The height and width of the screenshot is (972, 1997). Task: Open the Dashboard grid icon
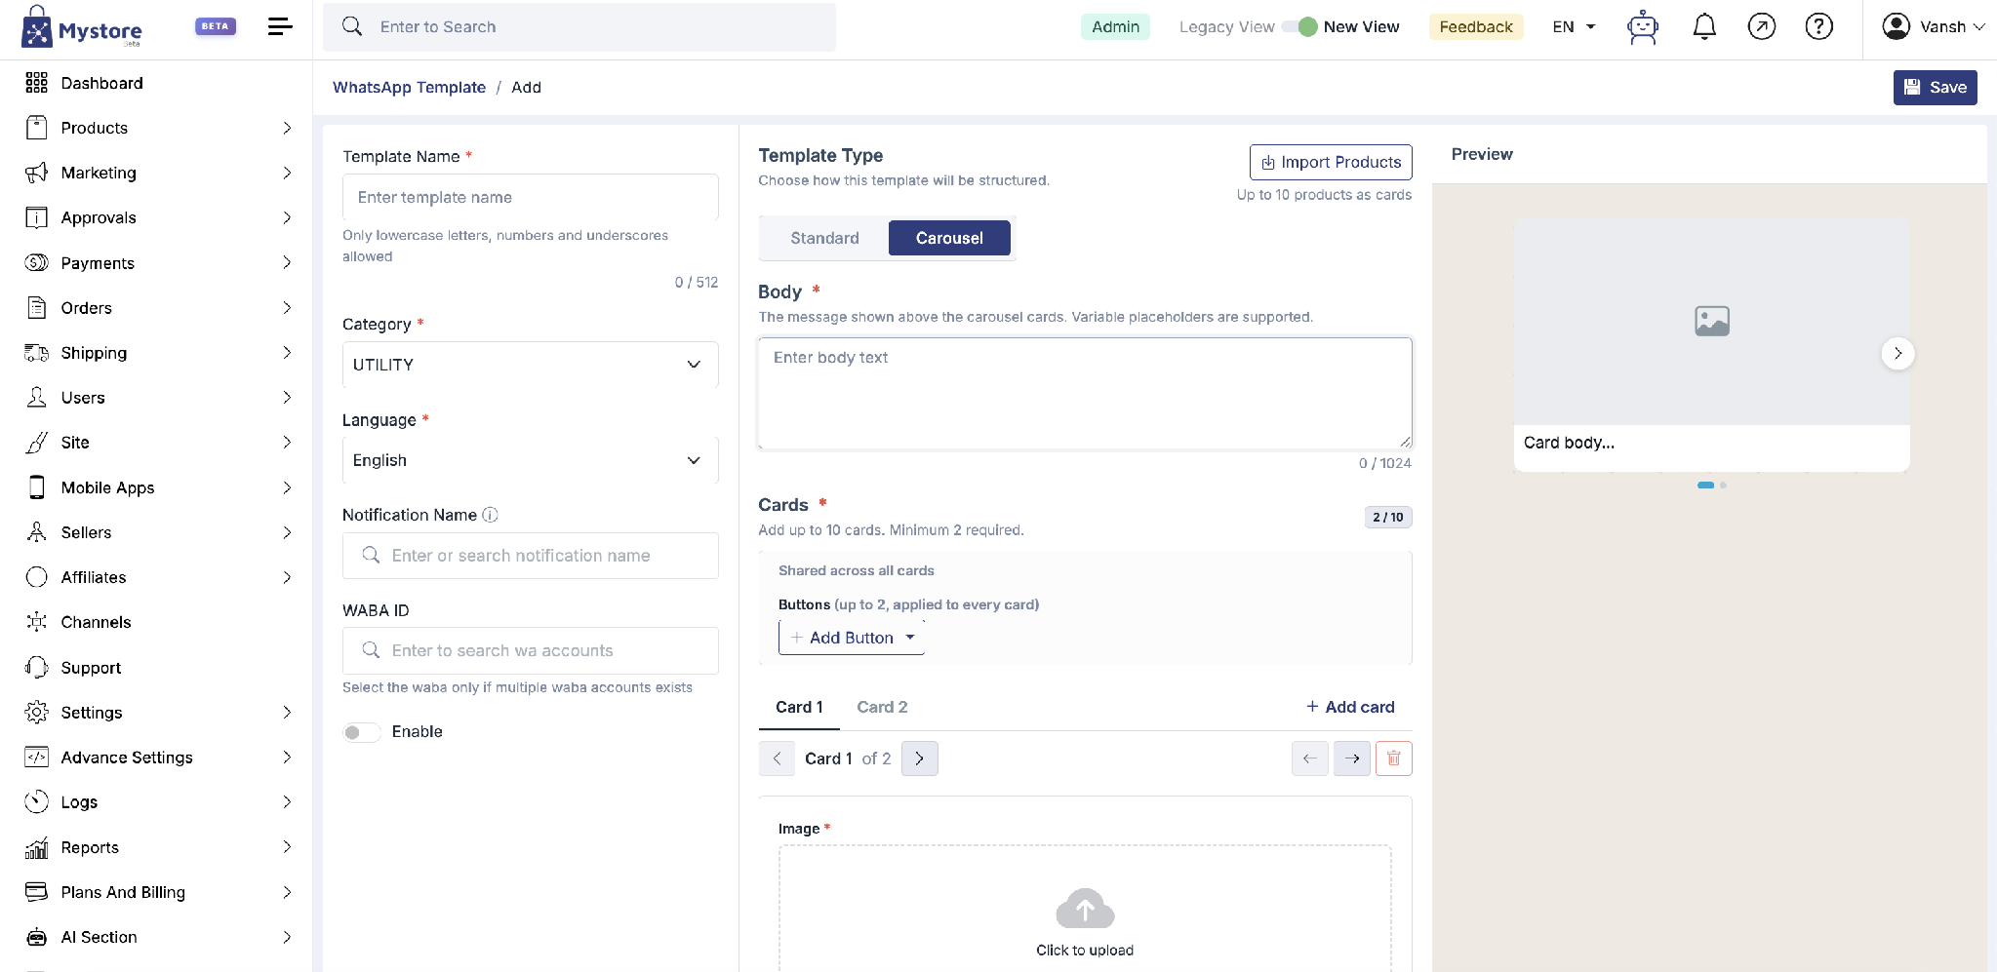pos(36,83)
